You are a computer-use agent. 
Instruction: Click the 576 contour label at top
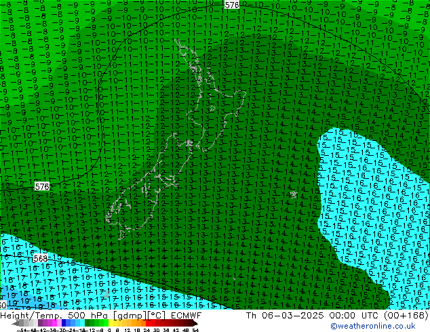[232, 5]
